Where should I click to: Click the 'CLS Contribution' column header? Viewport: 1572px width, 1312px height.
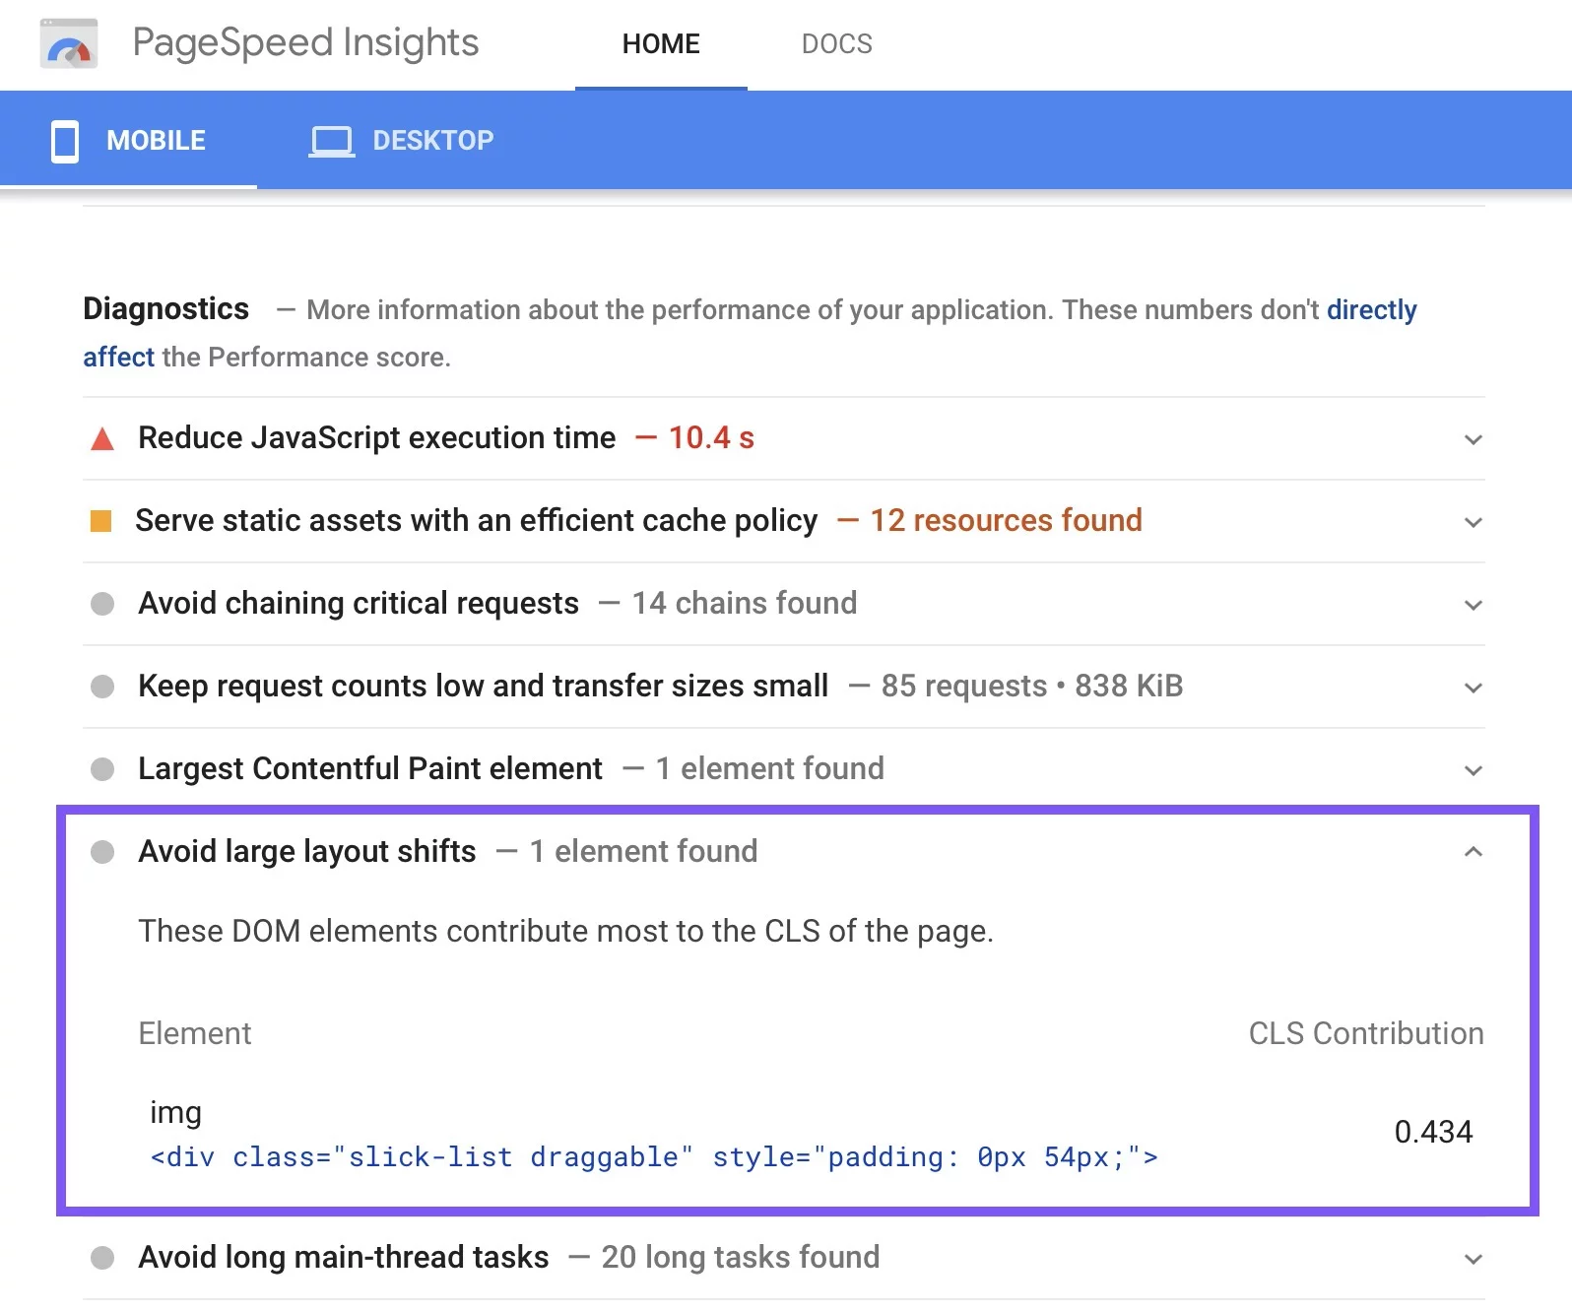tap(1366, 1033)
